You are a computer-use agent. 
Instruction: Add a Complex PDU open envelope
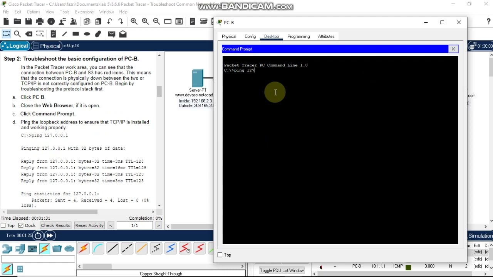[x=123, y=34]
